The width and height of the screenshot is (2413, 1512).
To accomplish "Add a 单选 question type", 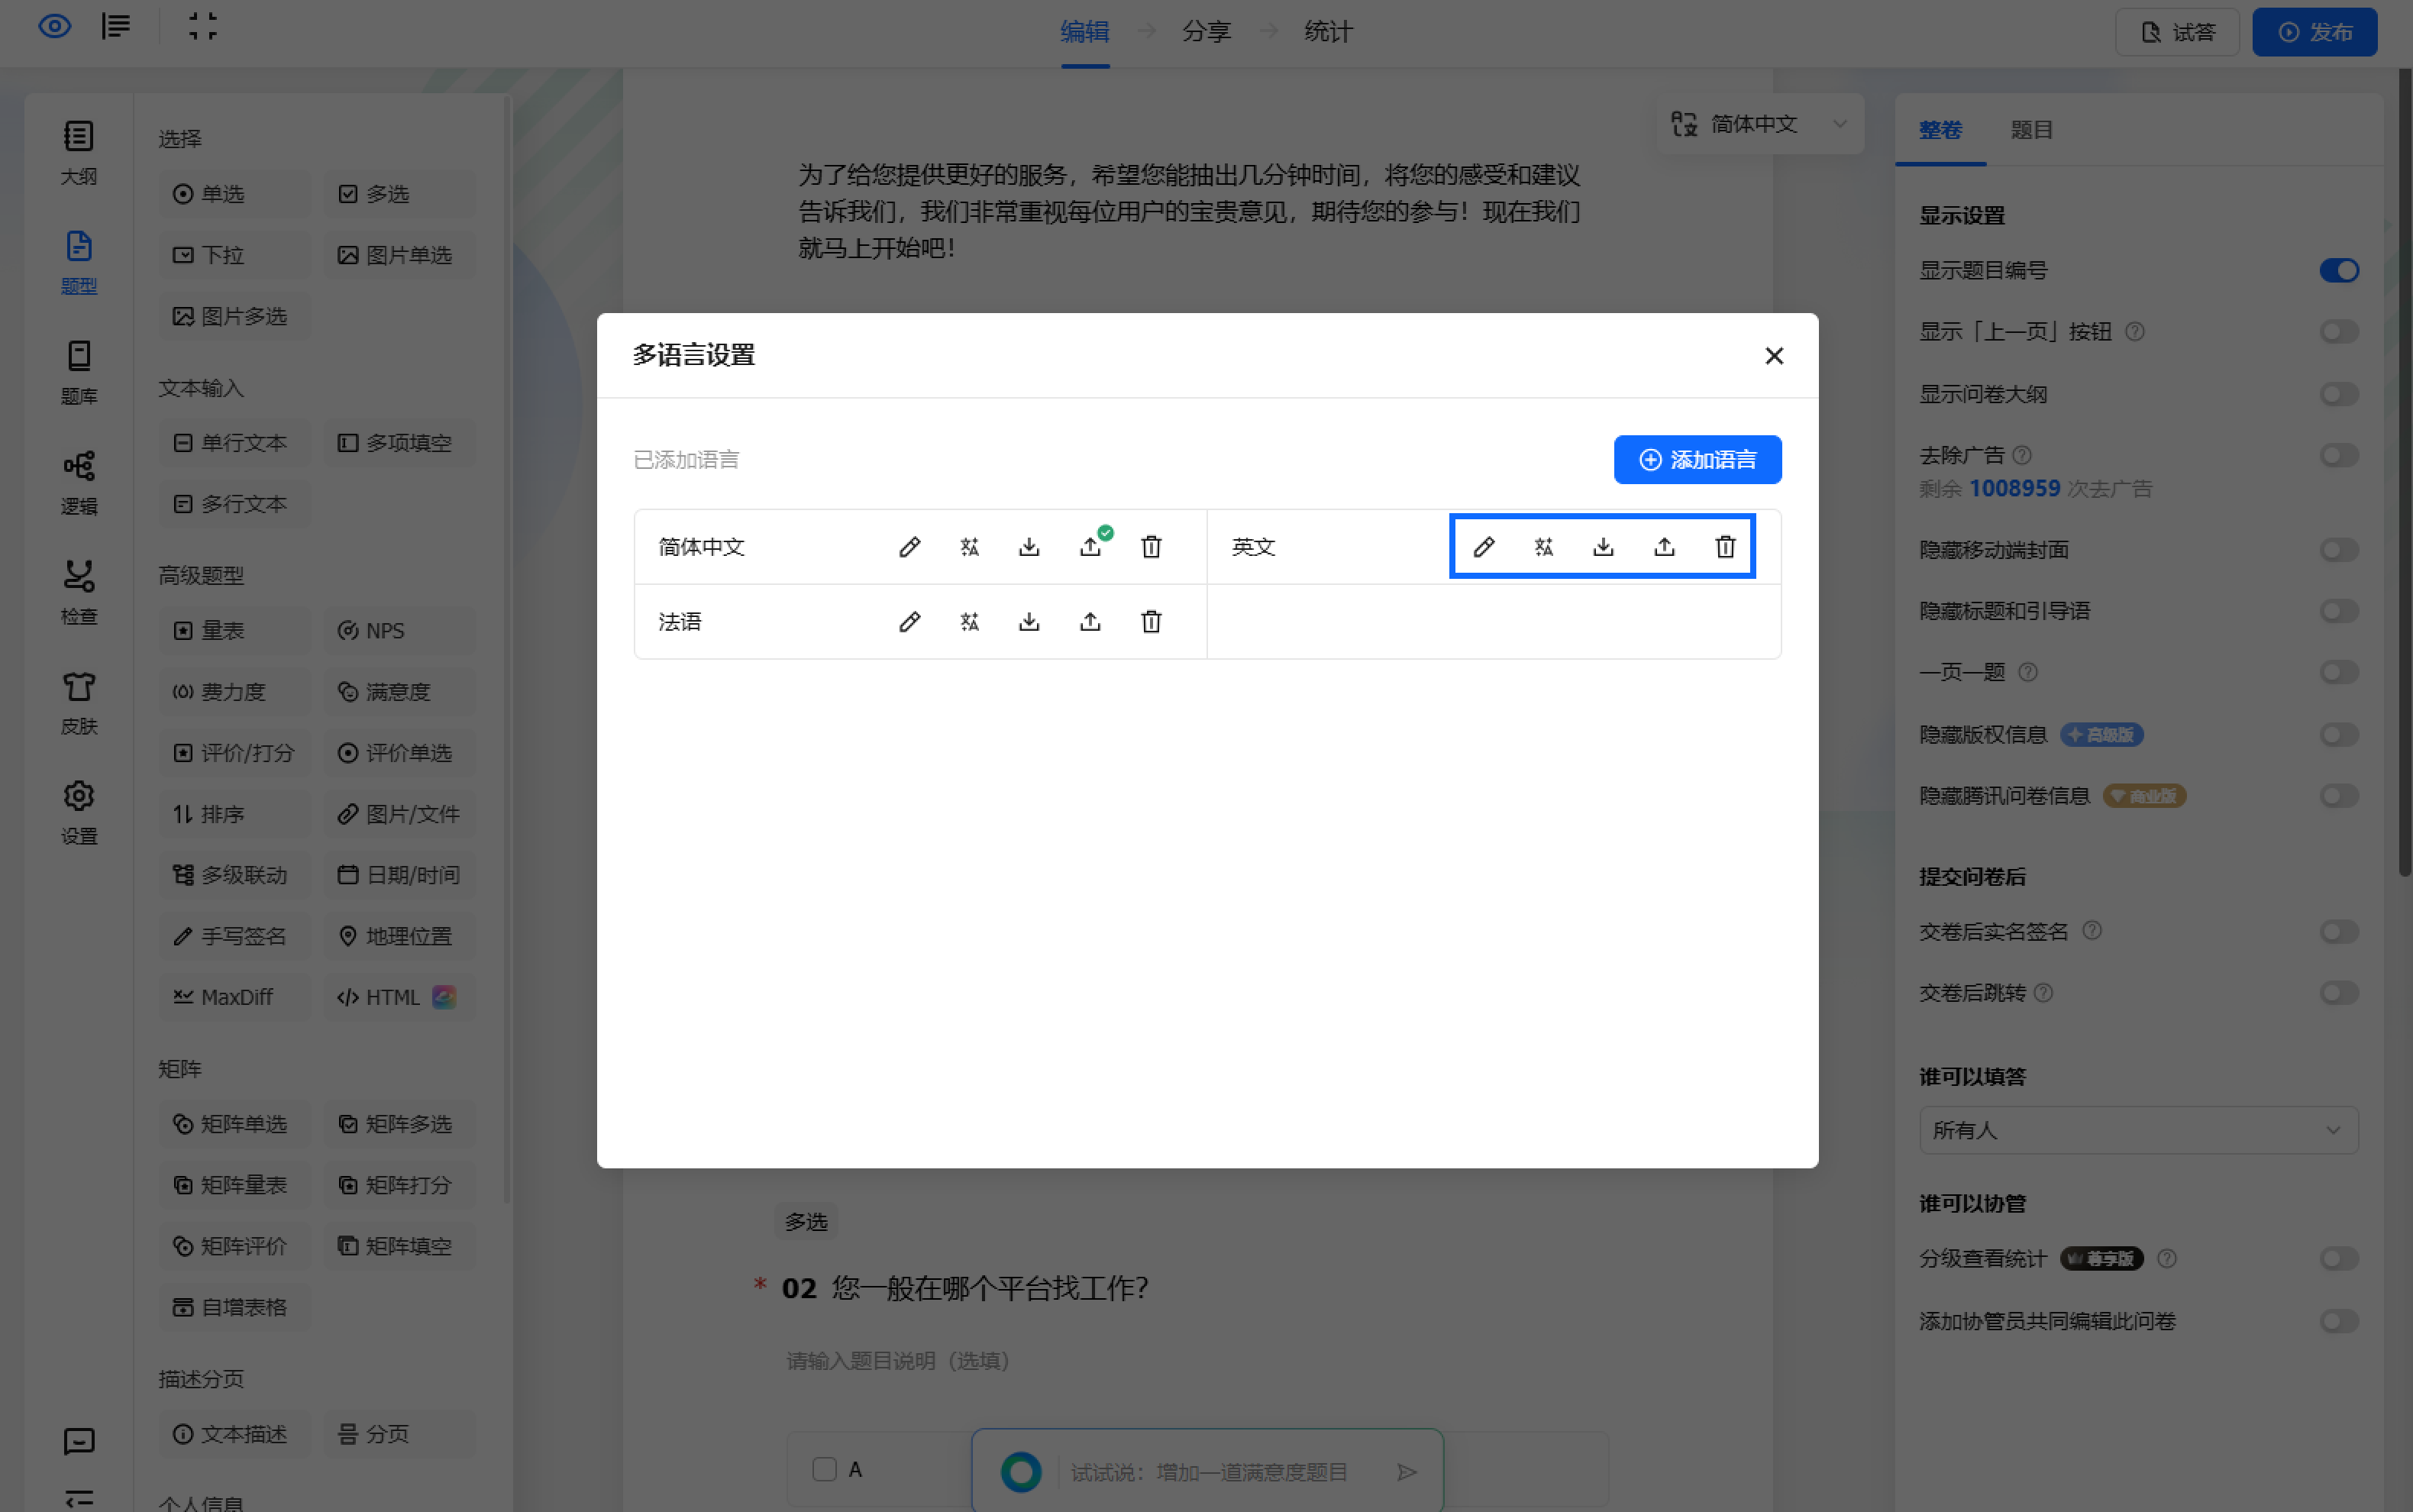I will 234,194.
